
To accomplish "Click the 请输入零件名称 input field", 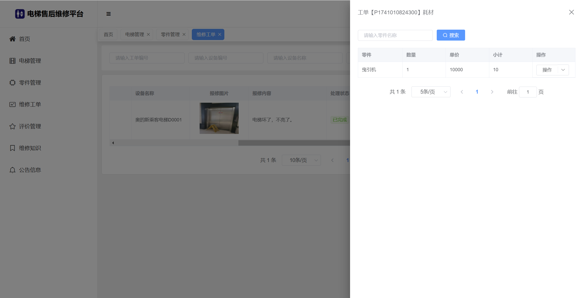I will tap(395, 35).
